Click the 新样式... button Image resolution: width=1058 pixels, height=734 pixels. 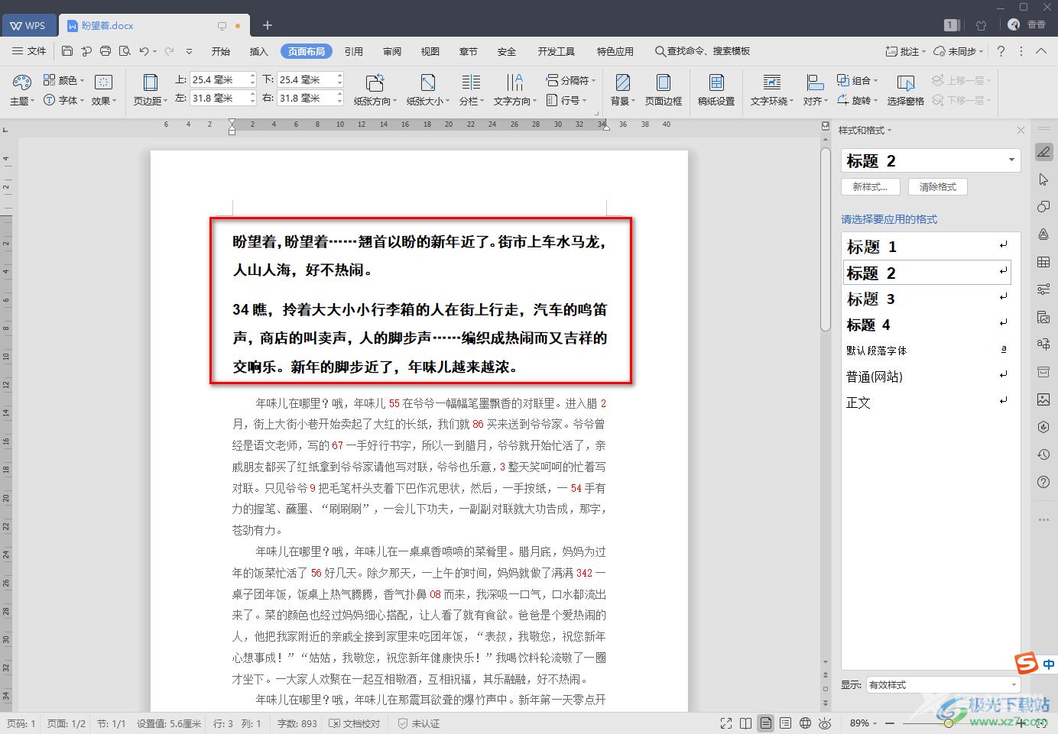pos(870,186)
